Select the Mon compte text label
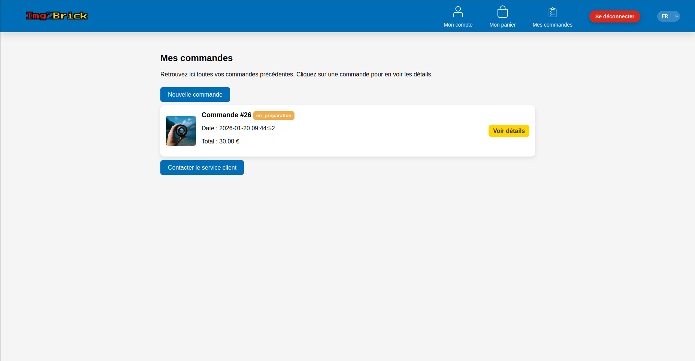Image resolution: width=695 pixels, height=361 pixels. tap(458, 25)
